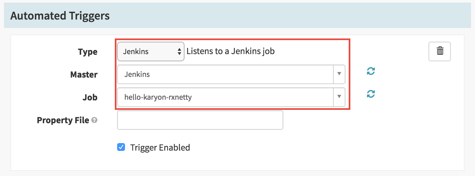Delete the trigger using the trash icon

click(x=439, y=51)
